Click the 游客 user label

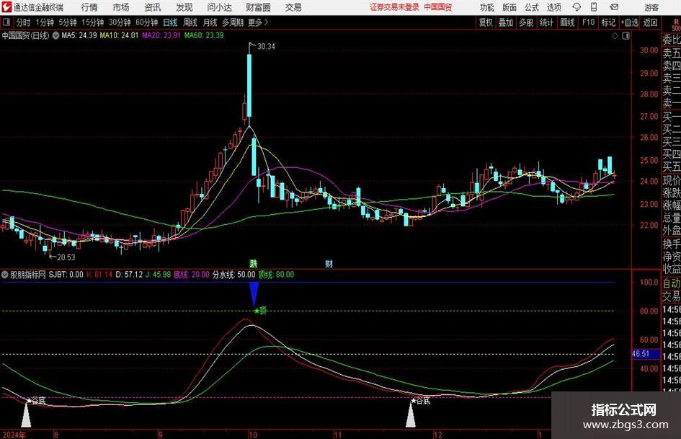coord(651,7)
